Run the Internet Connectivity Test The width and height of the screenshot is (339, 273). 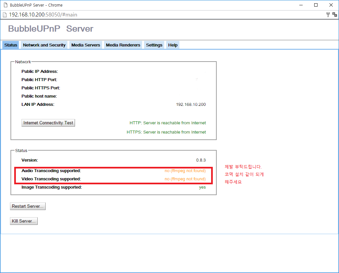click(x=48, y=123)
